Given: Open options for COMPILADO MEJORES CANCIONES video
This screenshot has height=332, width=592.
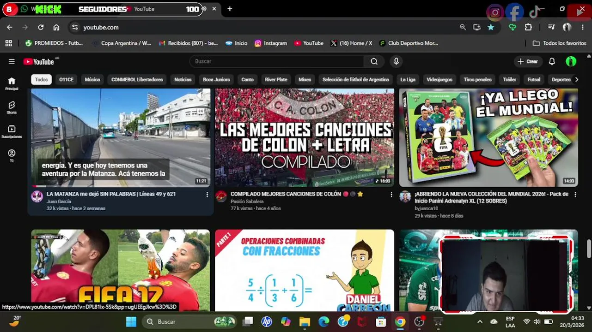Looking at the screenshot, I should point(391,195).
